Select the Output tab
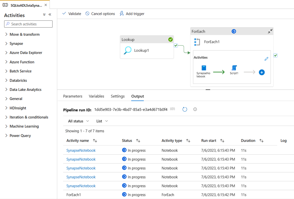294x199 pixels. click(138, 96)
